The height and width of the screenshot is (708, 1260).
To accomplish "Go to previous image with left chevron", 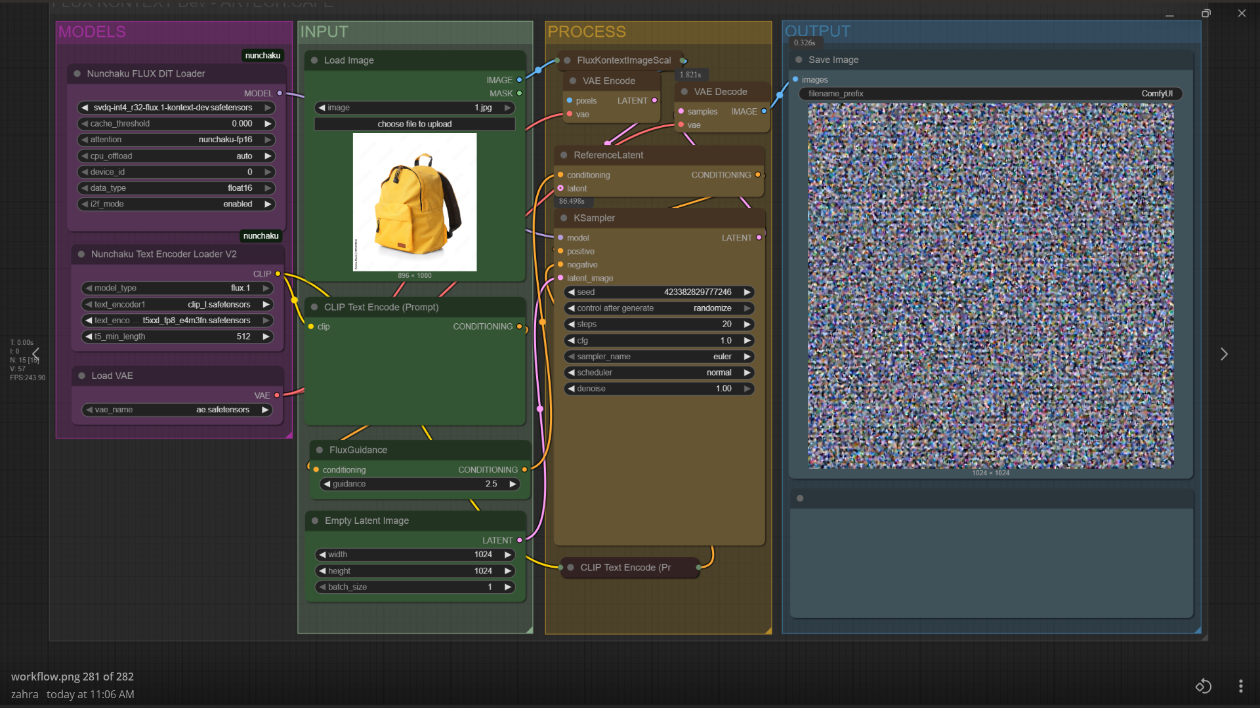I will coord(36,354).
